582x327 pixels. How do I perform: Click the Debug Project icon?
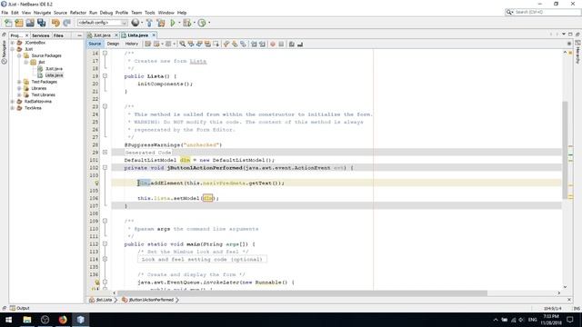[186, 23]
